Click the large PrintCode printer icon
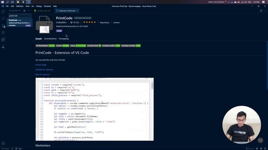Viewport: 268px width, 150px height. pyautogui.click(x=44, y=25)
